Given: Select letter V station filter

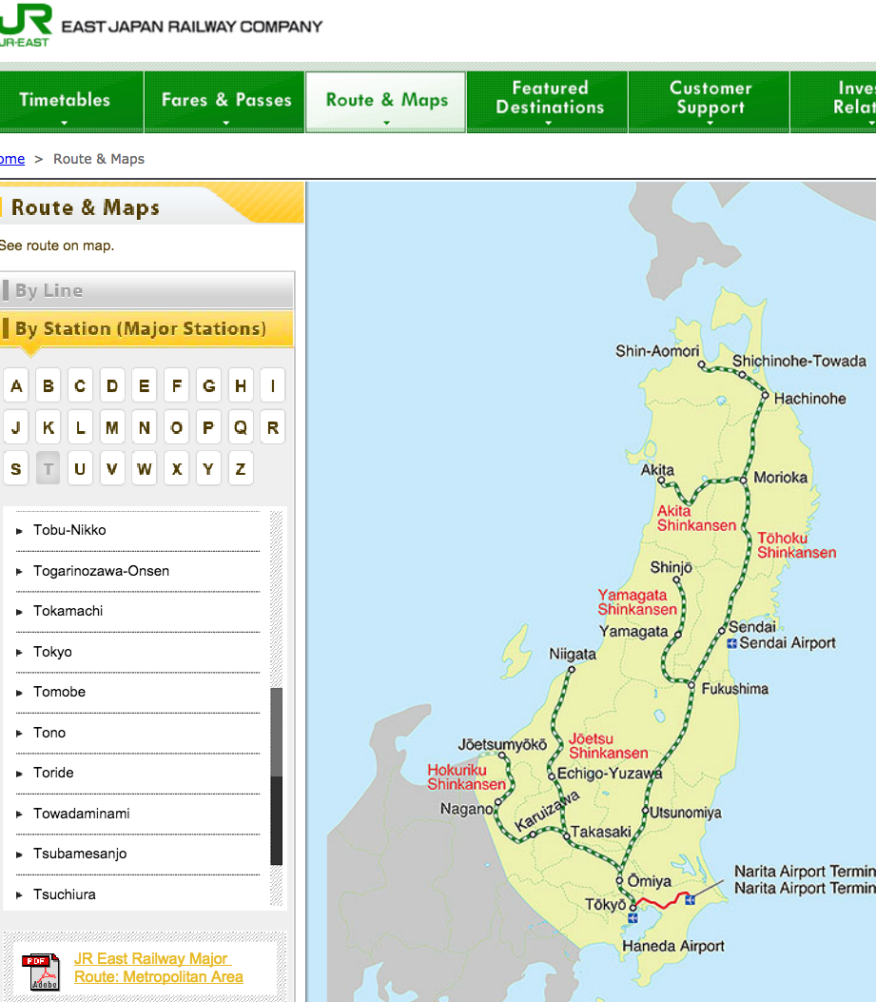Looking at the screenshot, I should click(112, 468).
